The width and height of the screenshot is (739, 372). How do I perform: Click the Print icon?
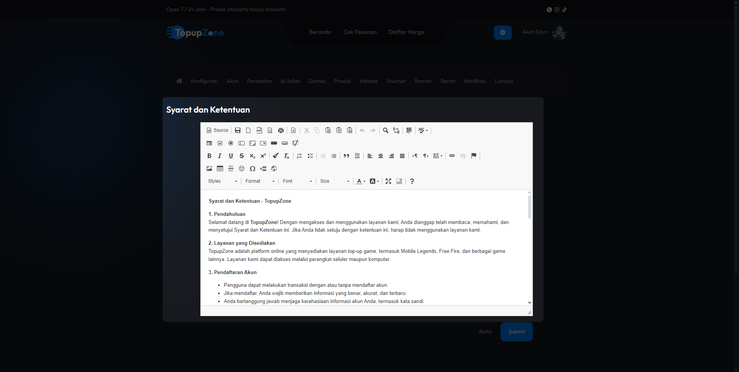tap(281, 130)
